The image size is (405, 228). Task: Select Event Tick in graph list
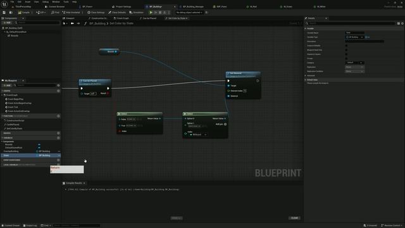click(x=12, y=107)
